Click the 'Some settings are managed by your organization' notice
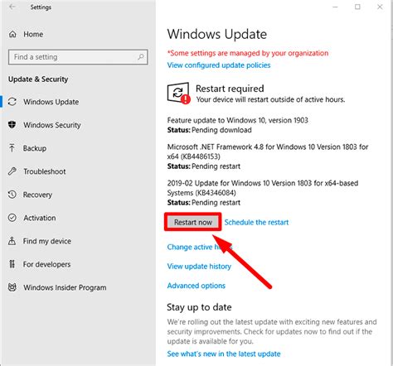Image resolution: width=393 pixels, height=366 pixels. (x=248, y=53)
